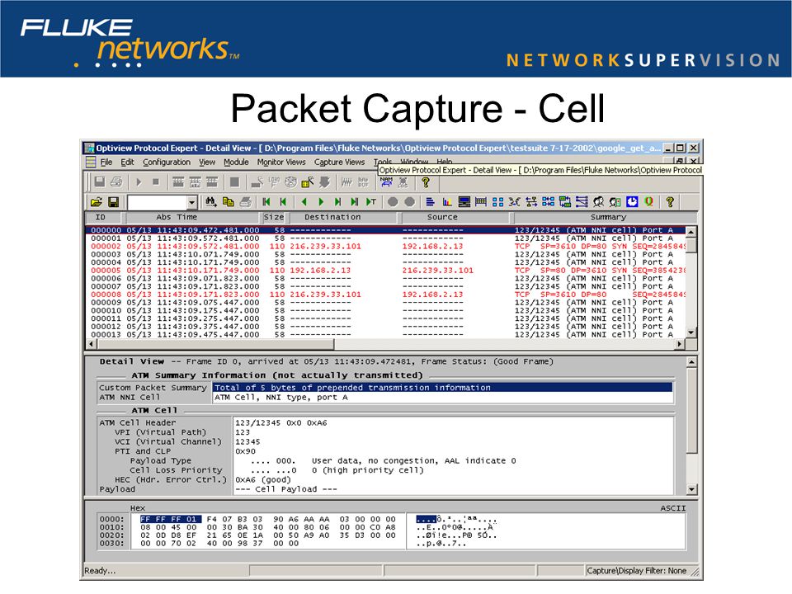Image resolution: width=792 pixels, height=594 pixels.
Task: Click the Source column header
Action: [x=455, y=217]
